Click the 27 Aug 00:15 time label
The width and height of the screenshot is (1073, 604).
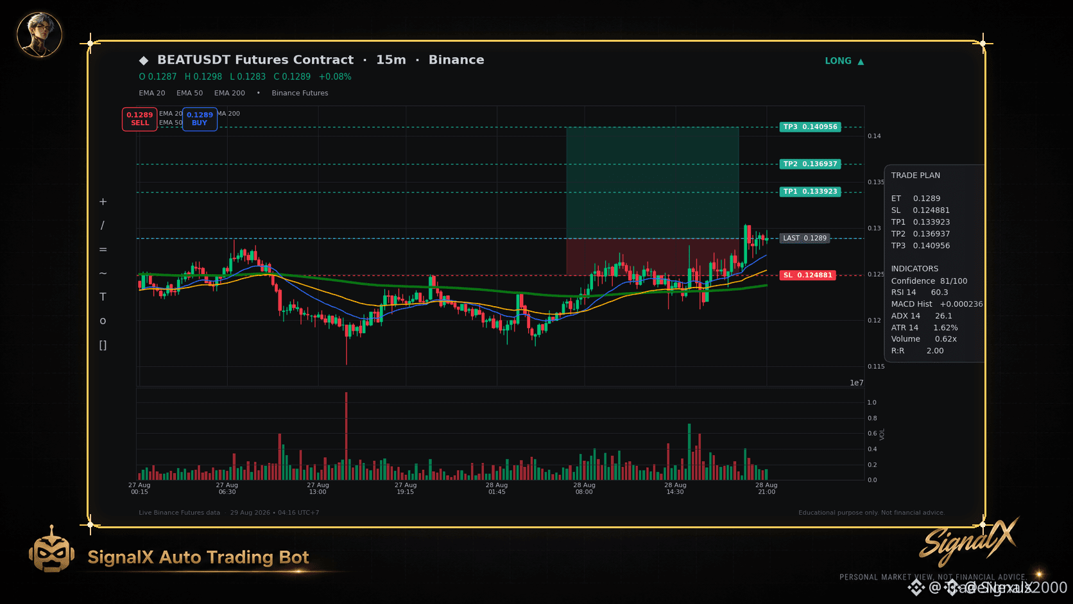pyautogui.click(x=139, y=488)
